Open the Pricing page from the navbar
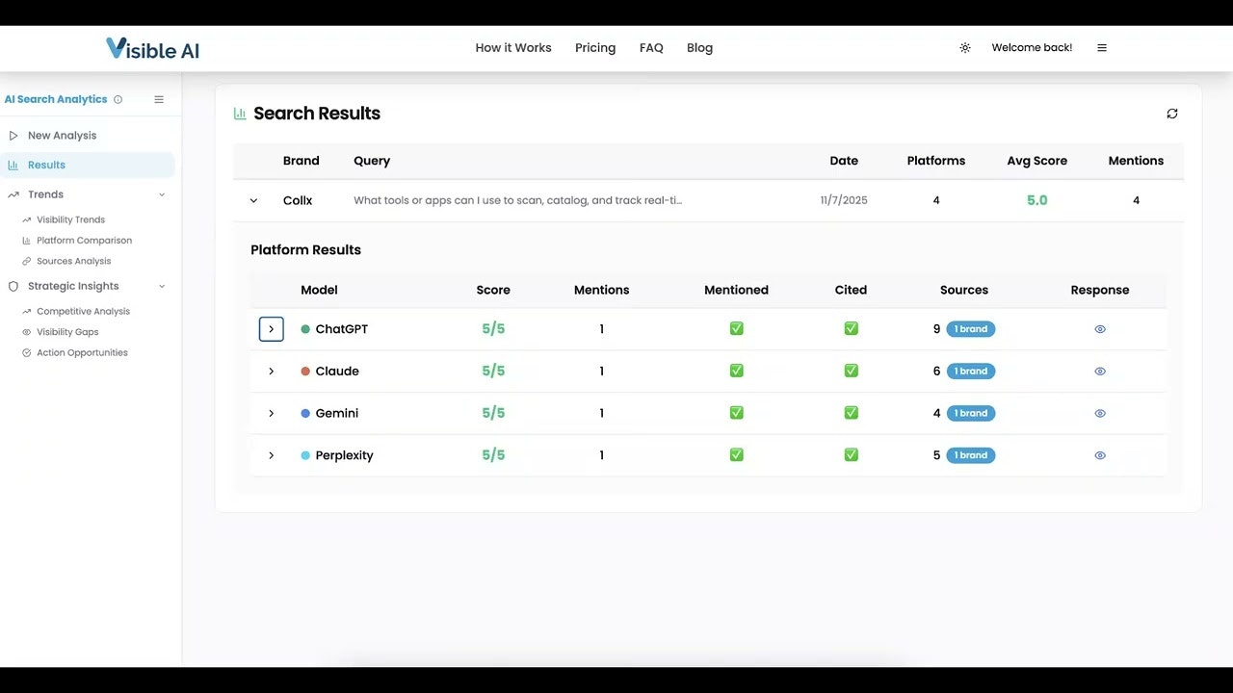 595,47
